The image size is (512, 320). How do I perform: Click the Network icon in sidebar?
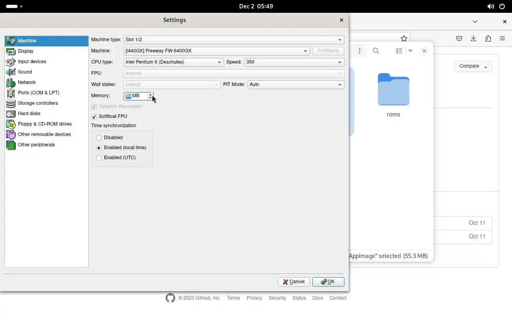(11, 82)
